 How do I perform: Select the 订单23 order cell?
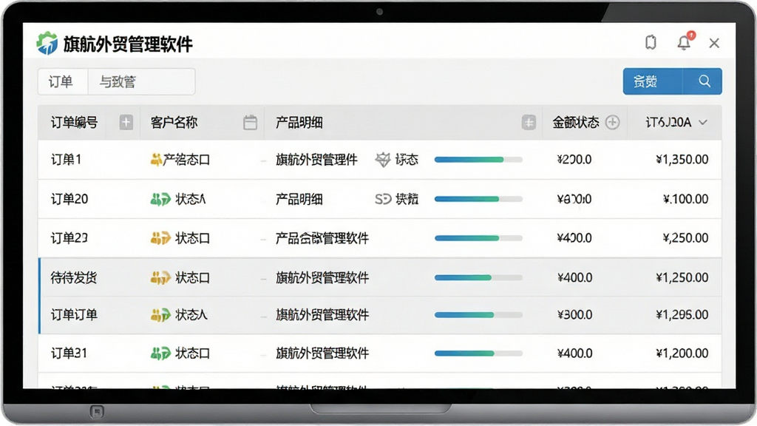pos(69,238)
